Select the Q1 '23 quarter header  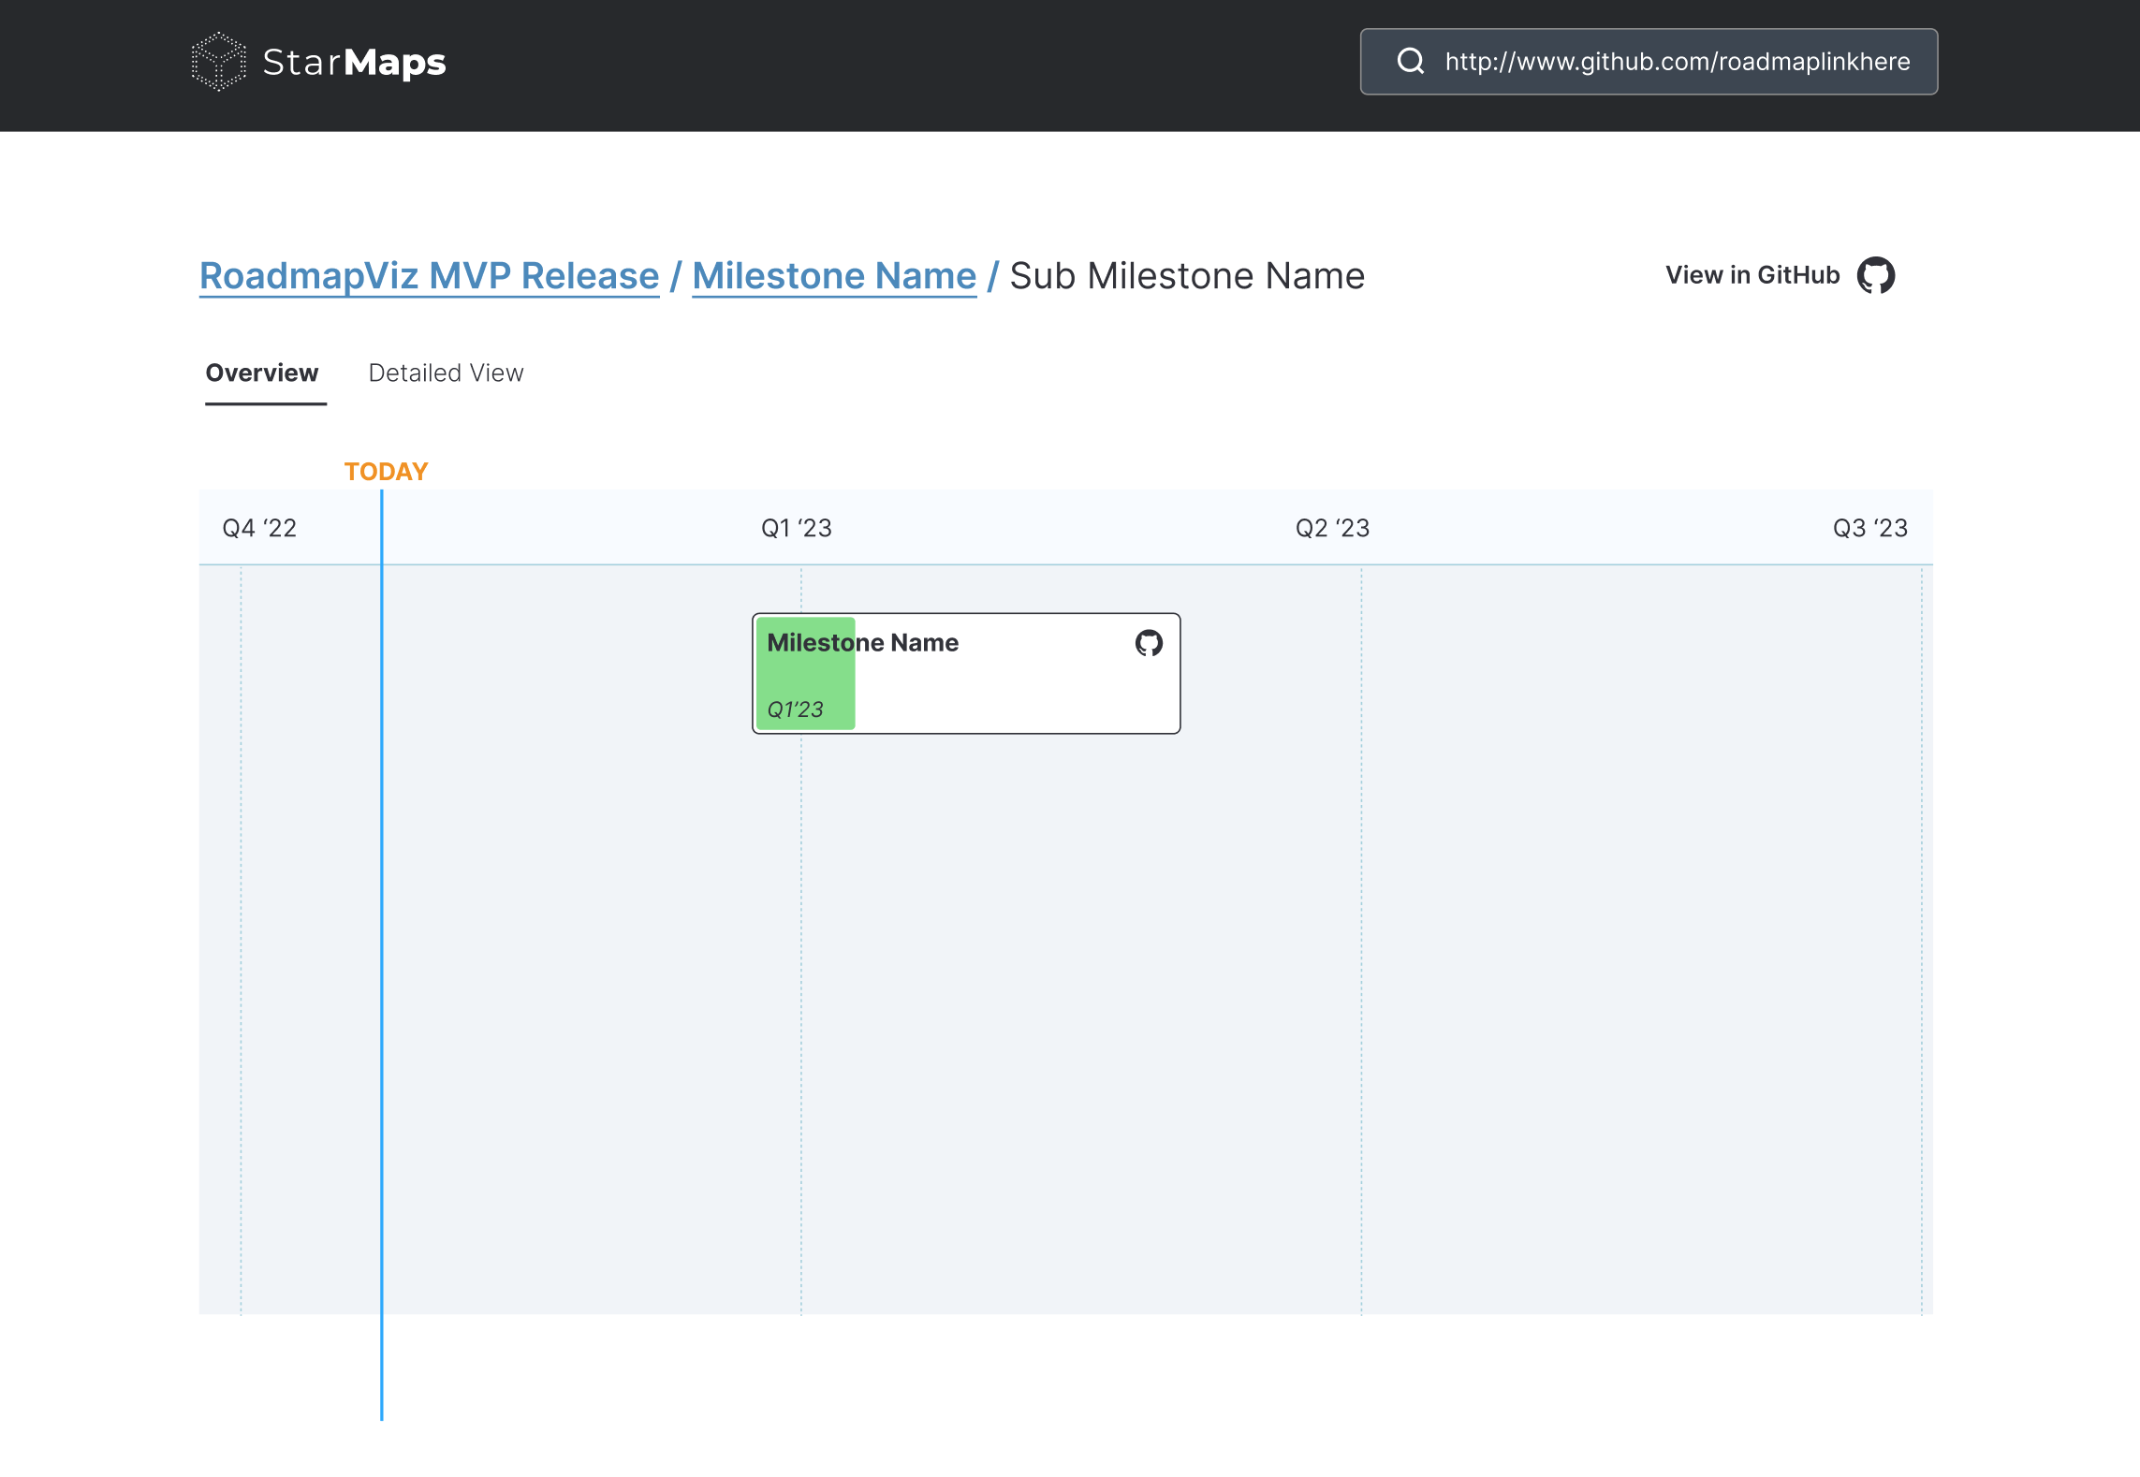(795, 527)
